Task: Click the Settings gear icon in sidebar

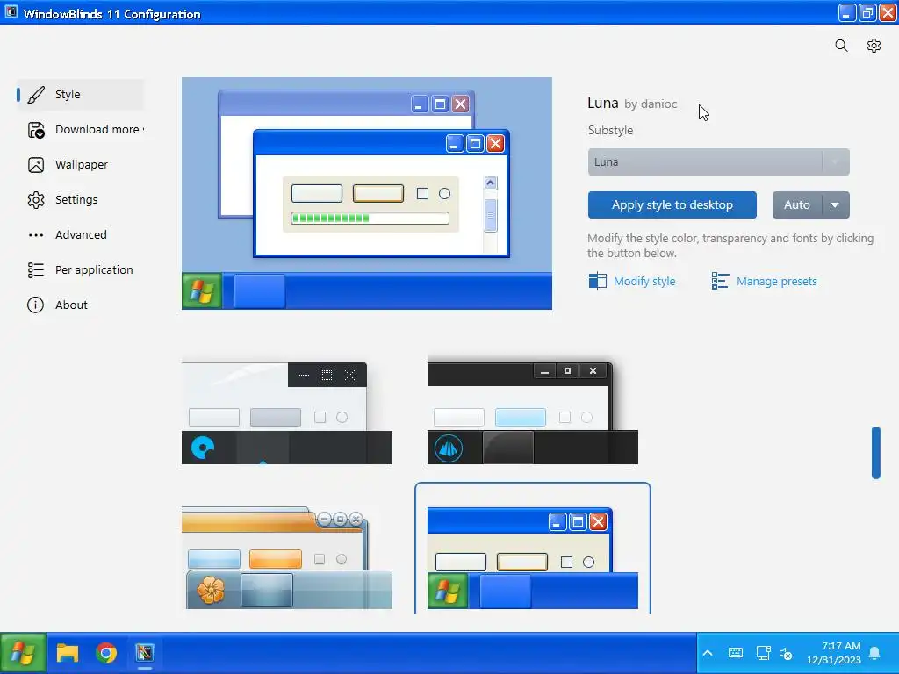Action: click(36, 200)
